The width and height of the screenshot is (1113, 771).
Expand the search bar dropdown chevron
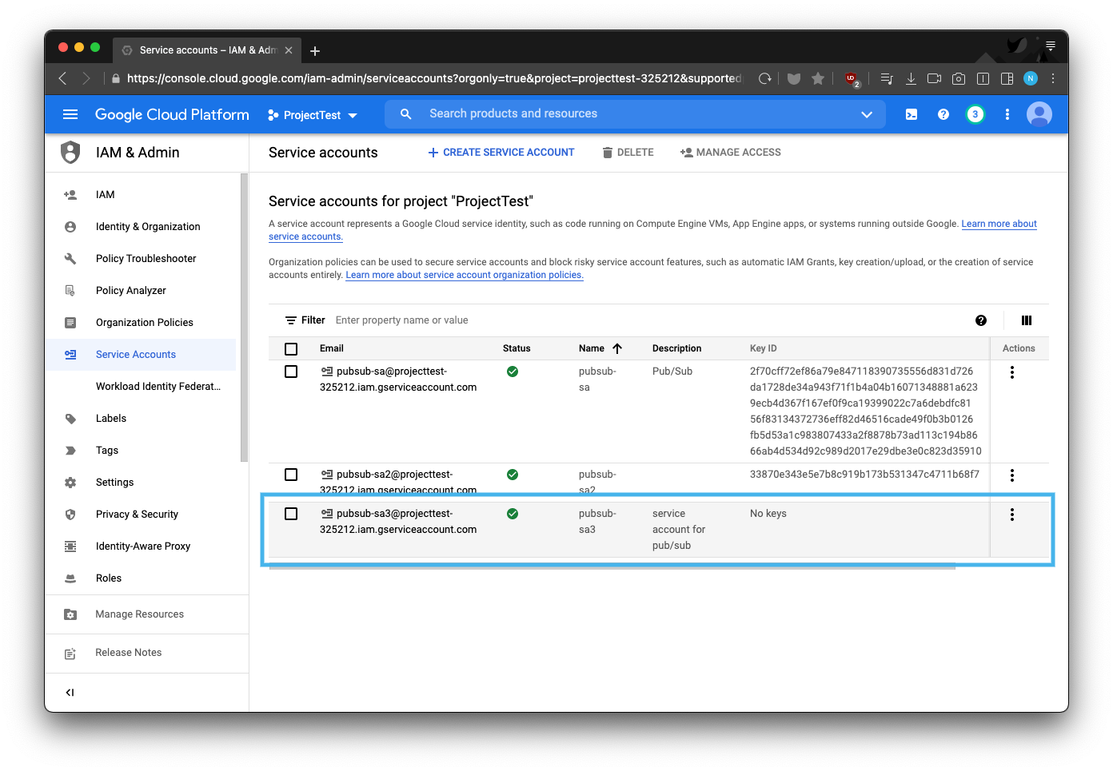(x=867, y=114)
